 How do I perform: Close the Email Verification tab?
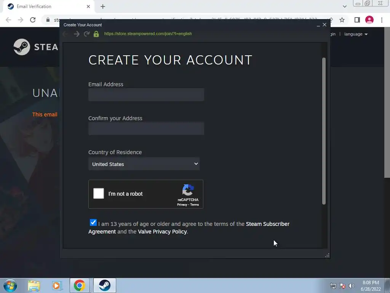[x=88, y=6]
